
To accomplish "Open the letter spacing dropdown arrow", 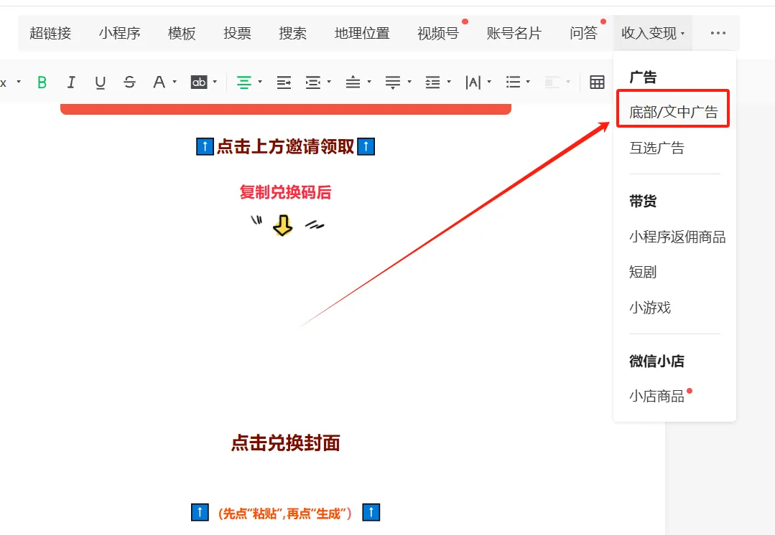I will [x=489, y=82].
